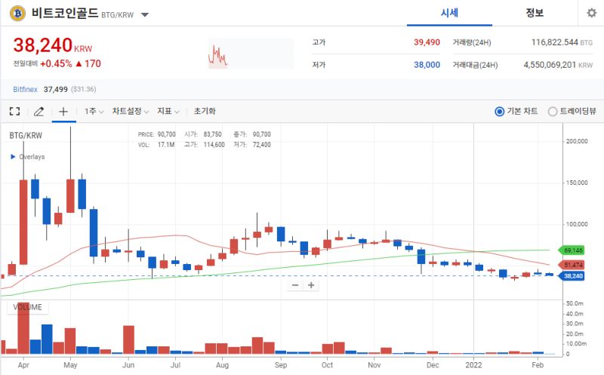604x375 pixels.
Task: Click the mini price sparkline thumbnail
Action: (x=251, y=54)
